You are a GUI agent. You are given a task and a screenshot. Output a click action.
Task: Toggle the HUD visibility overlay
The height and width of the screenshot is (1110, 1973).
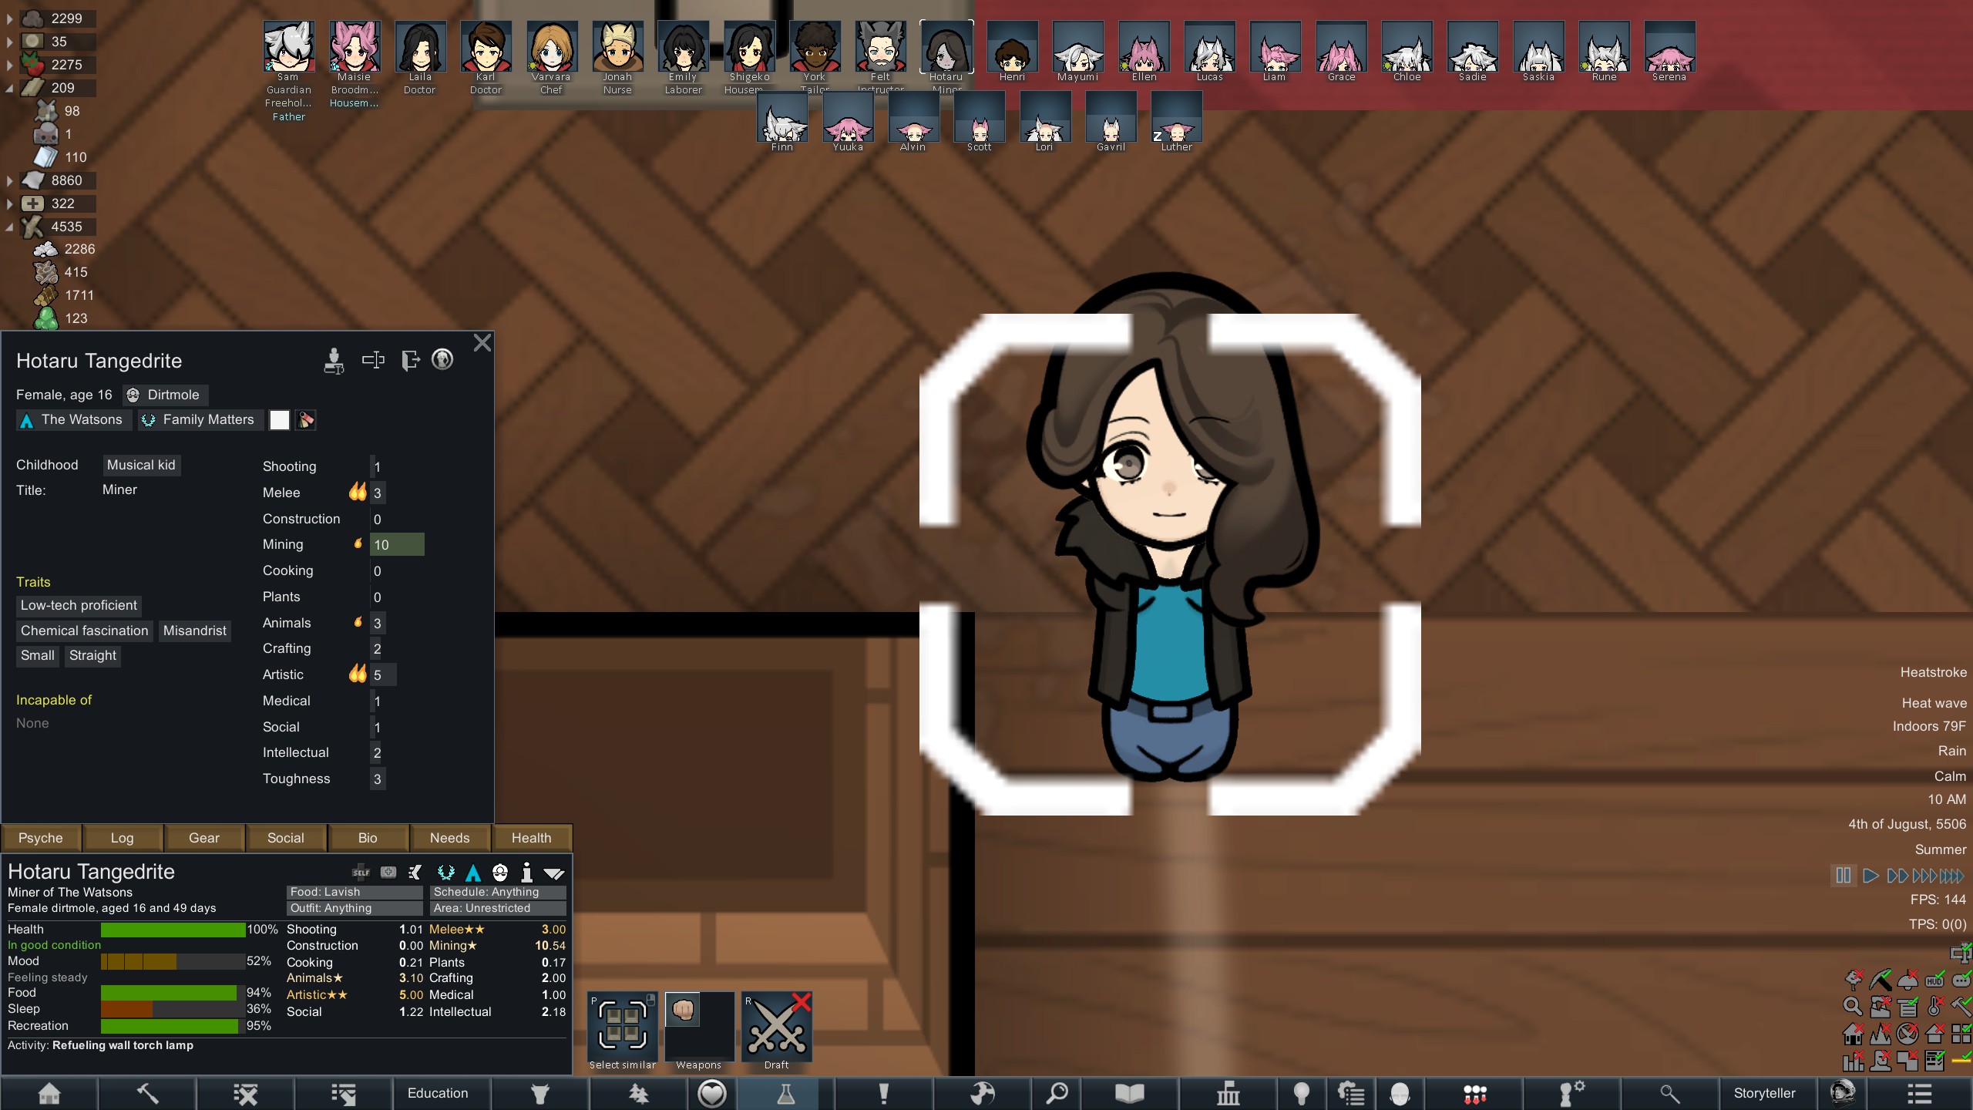tap(1934, 980)
